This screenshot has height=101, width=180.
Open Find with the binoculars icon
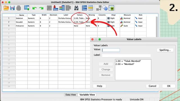coord(76,8)
